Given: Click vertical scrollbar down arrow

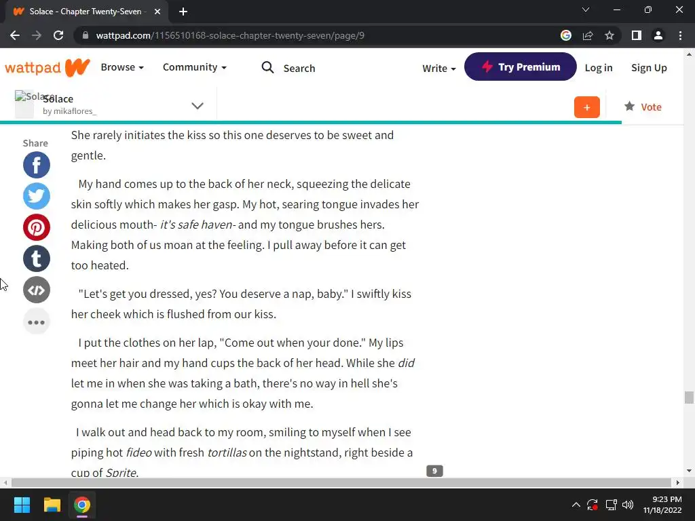Looking at the screenshot, I should [689, 471].
